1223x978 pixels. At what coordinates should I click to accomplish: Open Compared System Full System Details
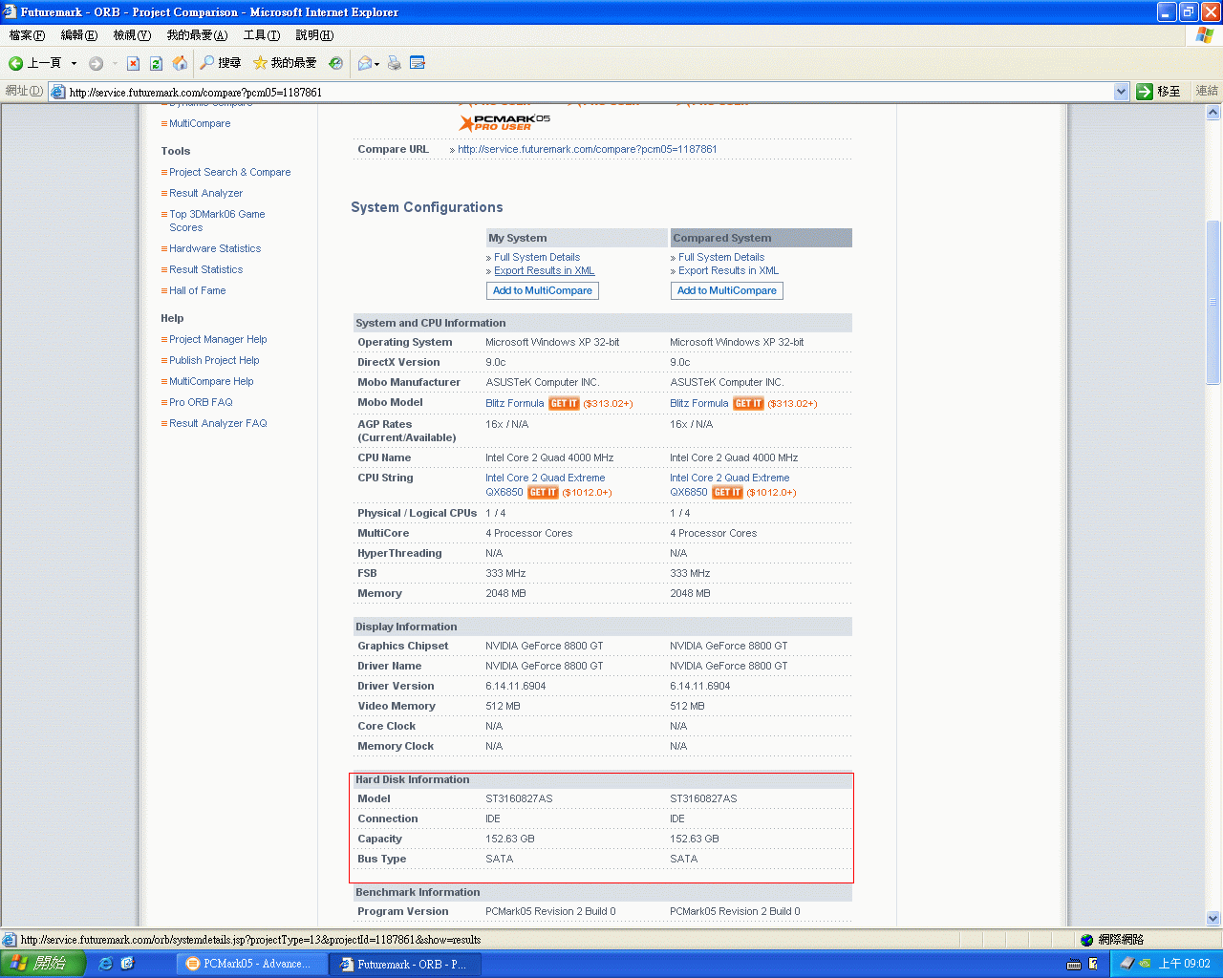point(721,257)
